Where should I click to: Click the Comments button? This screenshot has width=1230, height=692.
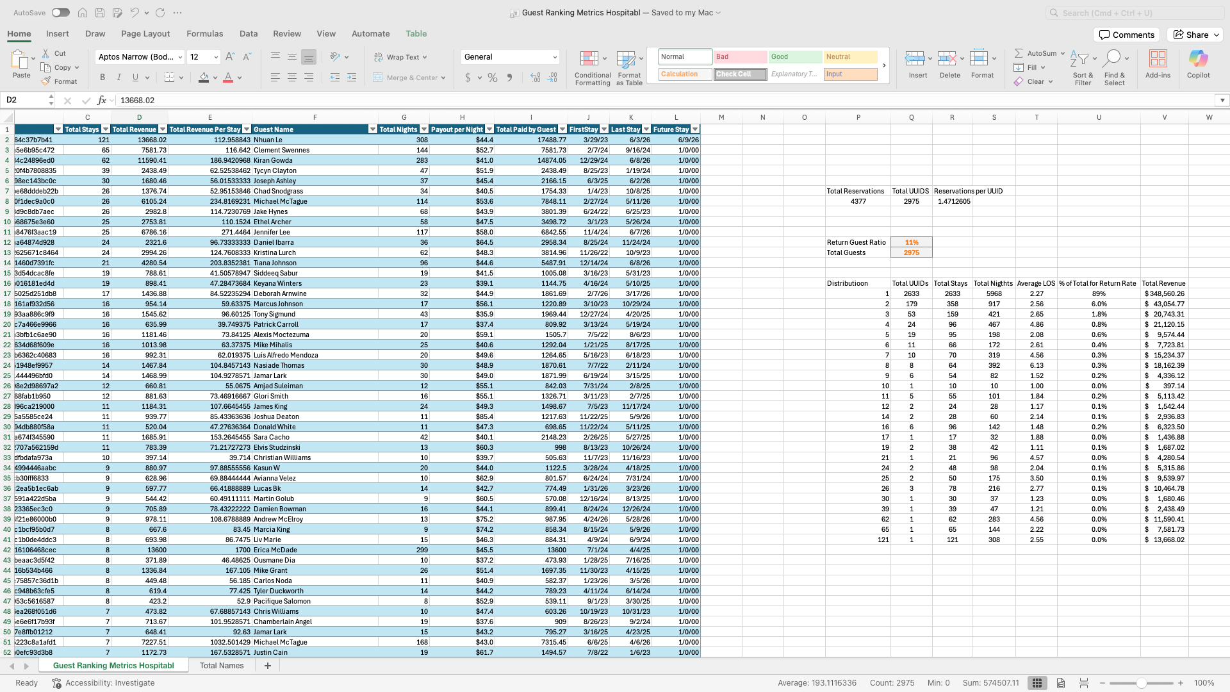[x=1127, y=35]
